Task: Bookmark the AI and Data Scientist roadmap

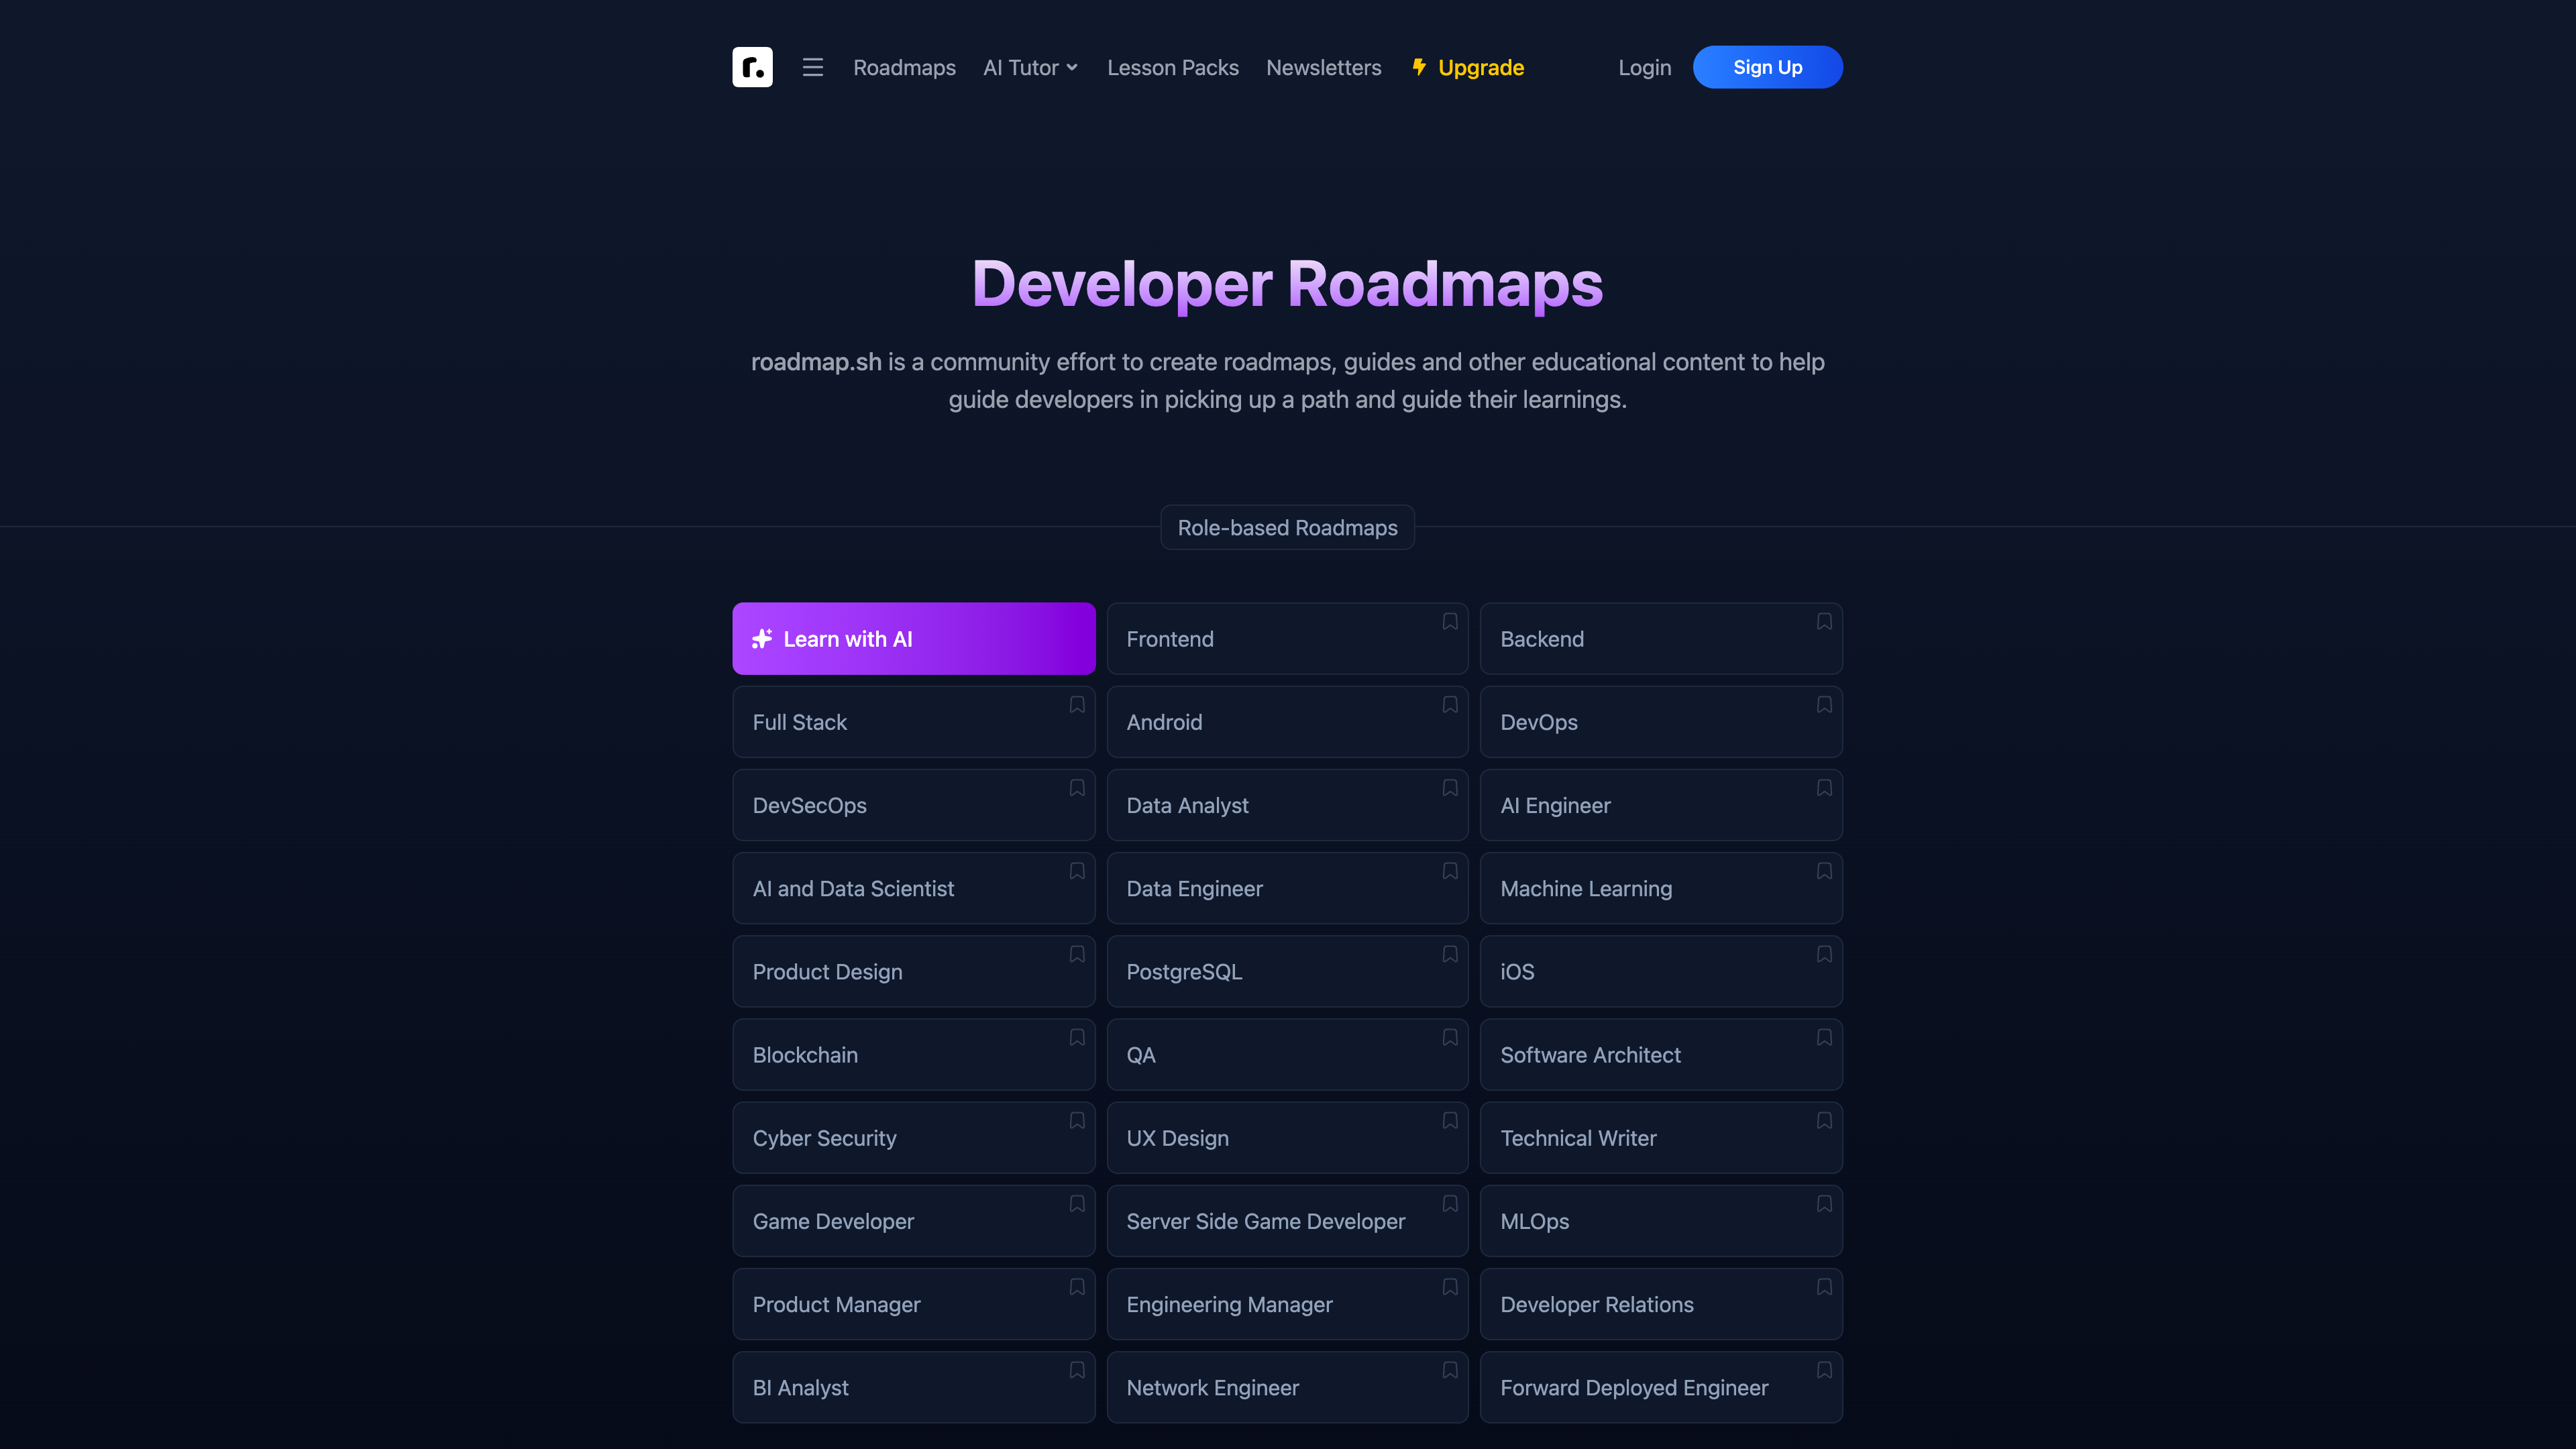Action: (1077, 870)
